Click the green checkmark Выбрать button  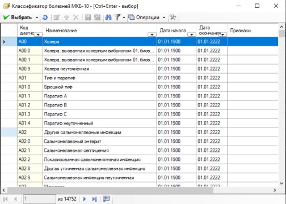pyautogui.click(x=18, y=18)
